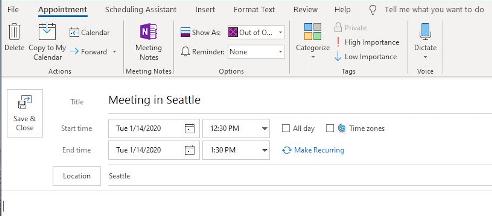Expand the Show As dropdown
The image size is (492, 216).
280,33
